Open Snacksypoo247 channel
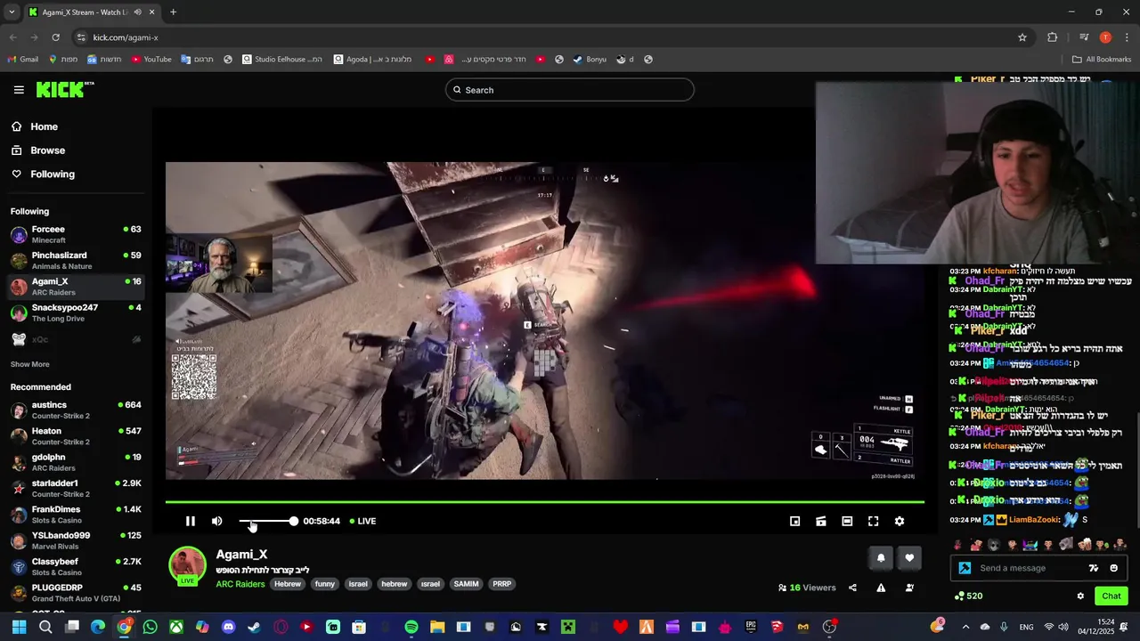Image resolution: width=1140 pixels, height=641 pixels. (x=76, y=312)
